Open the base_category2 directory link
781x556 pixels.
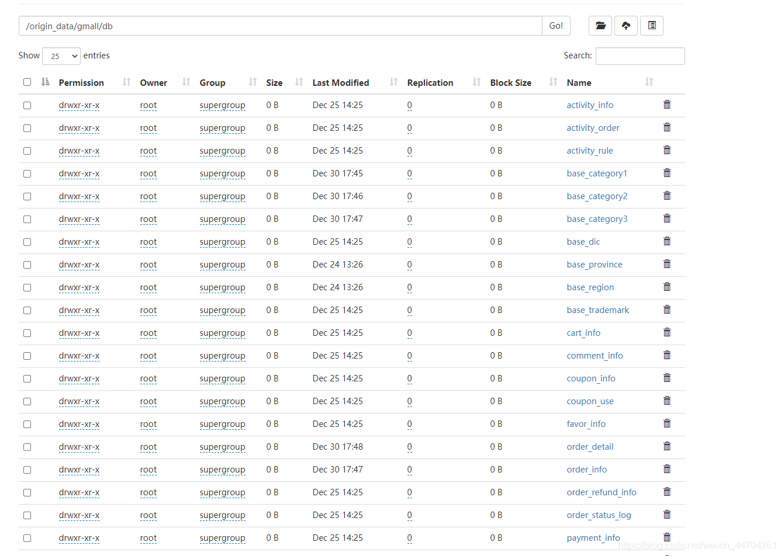(597, 196)
